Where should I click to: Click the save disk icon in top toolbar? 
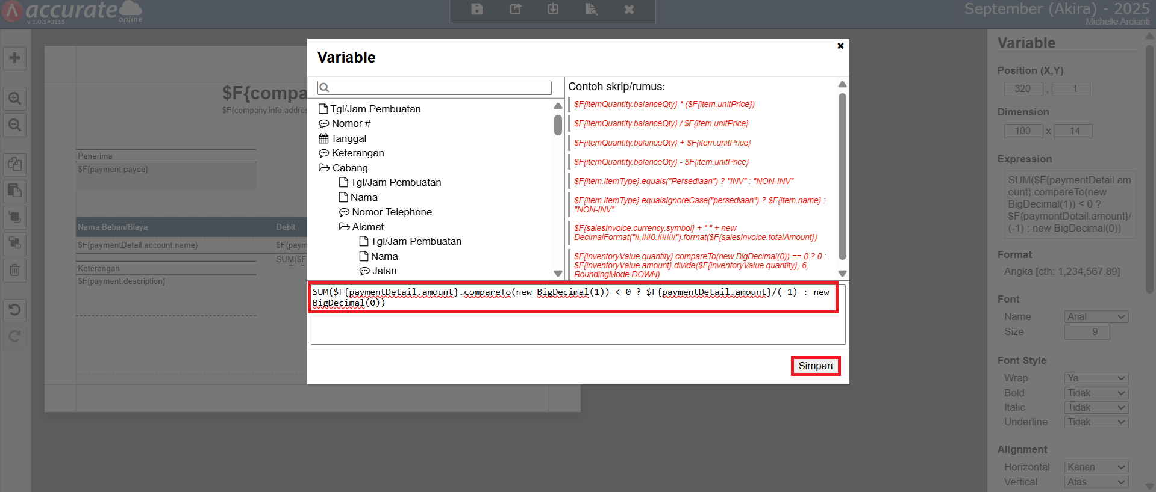[476, 9]
